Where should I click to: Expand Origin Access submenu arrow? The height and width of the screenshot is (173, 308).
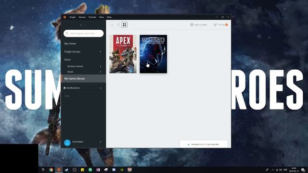101,51
